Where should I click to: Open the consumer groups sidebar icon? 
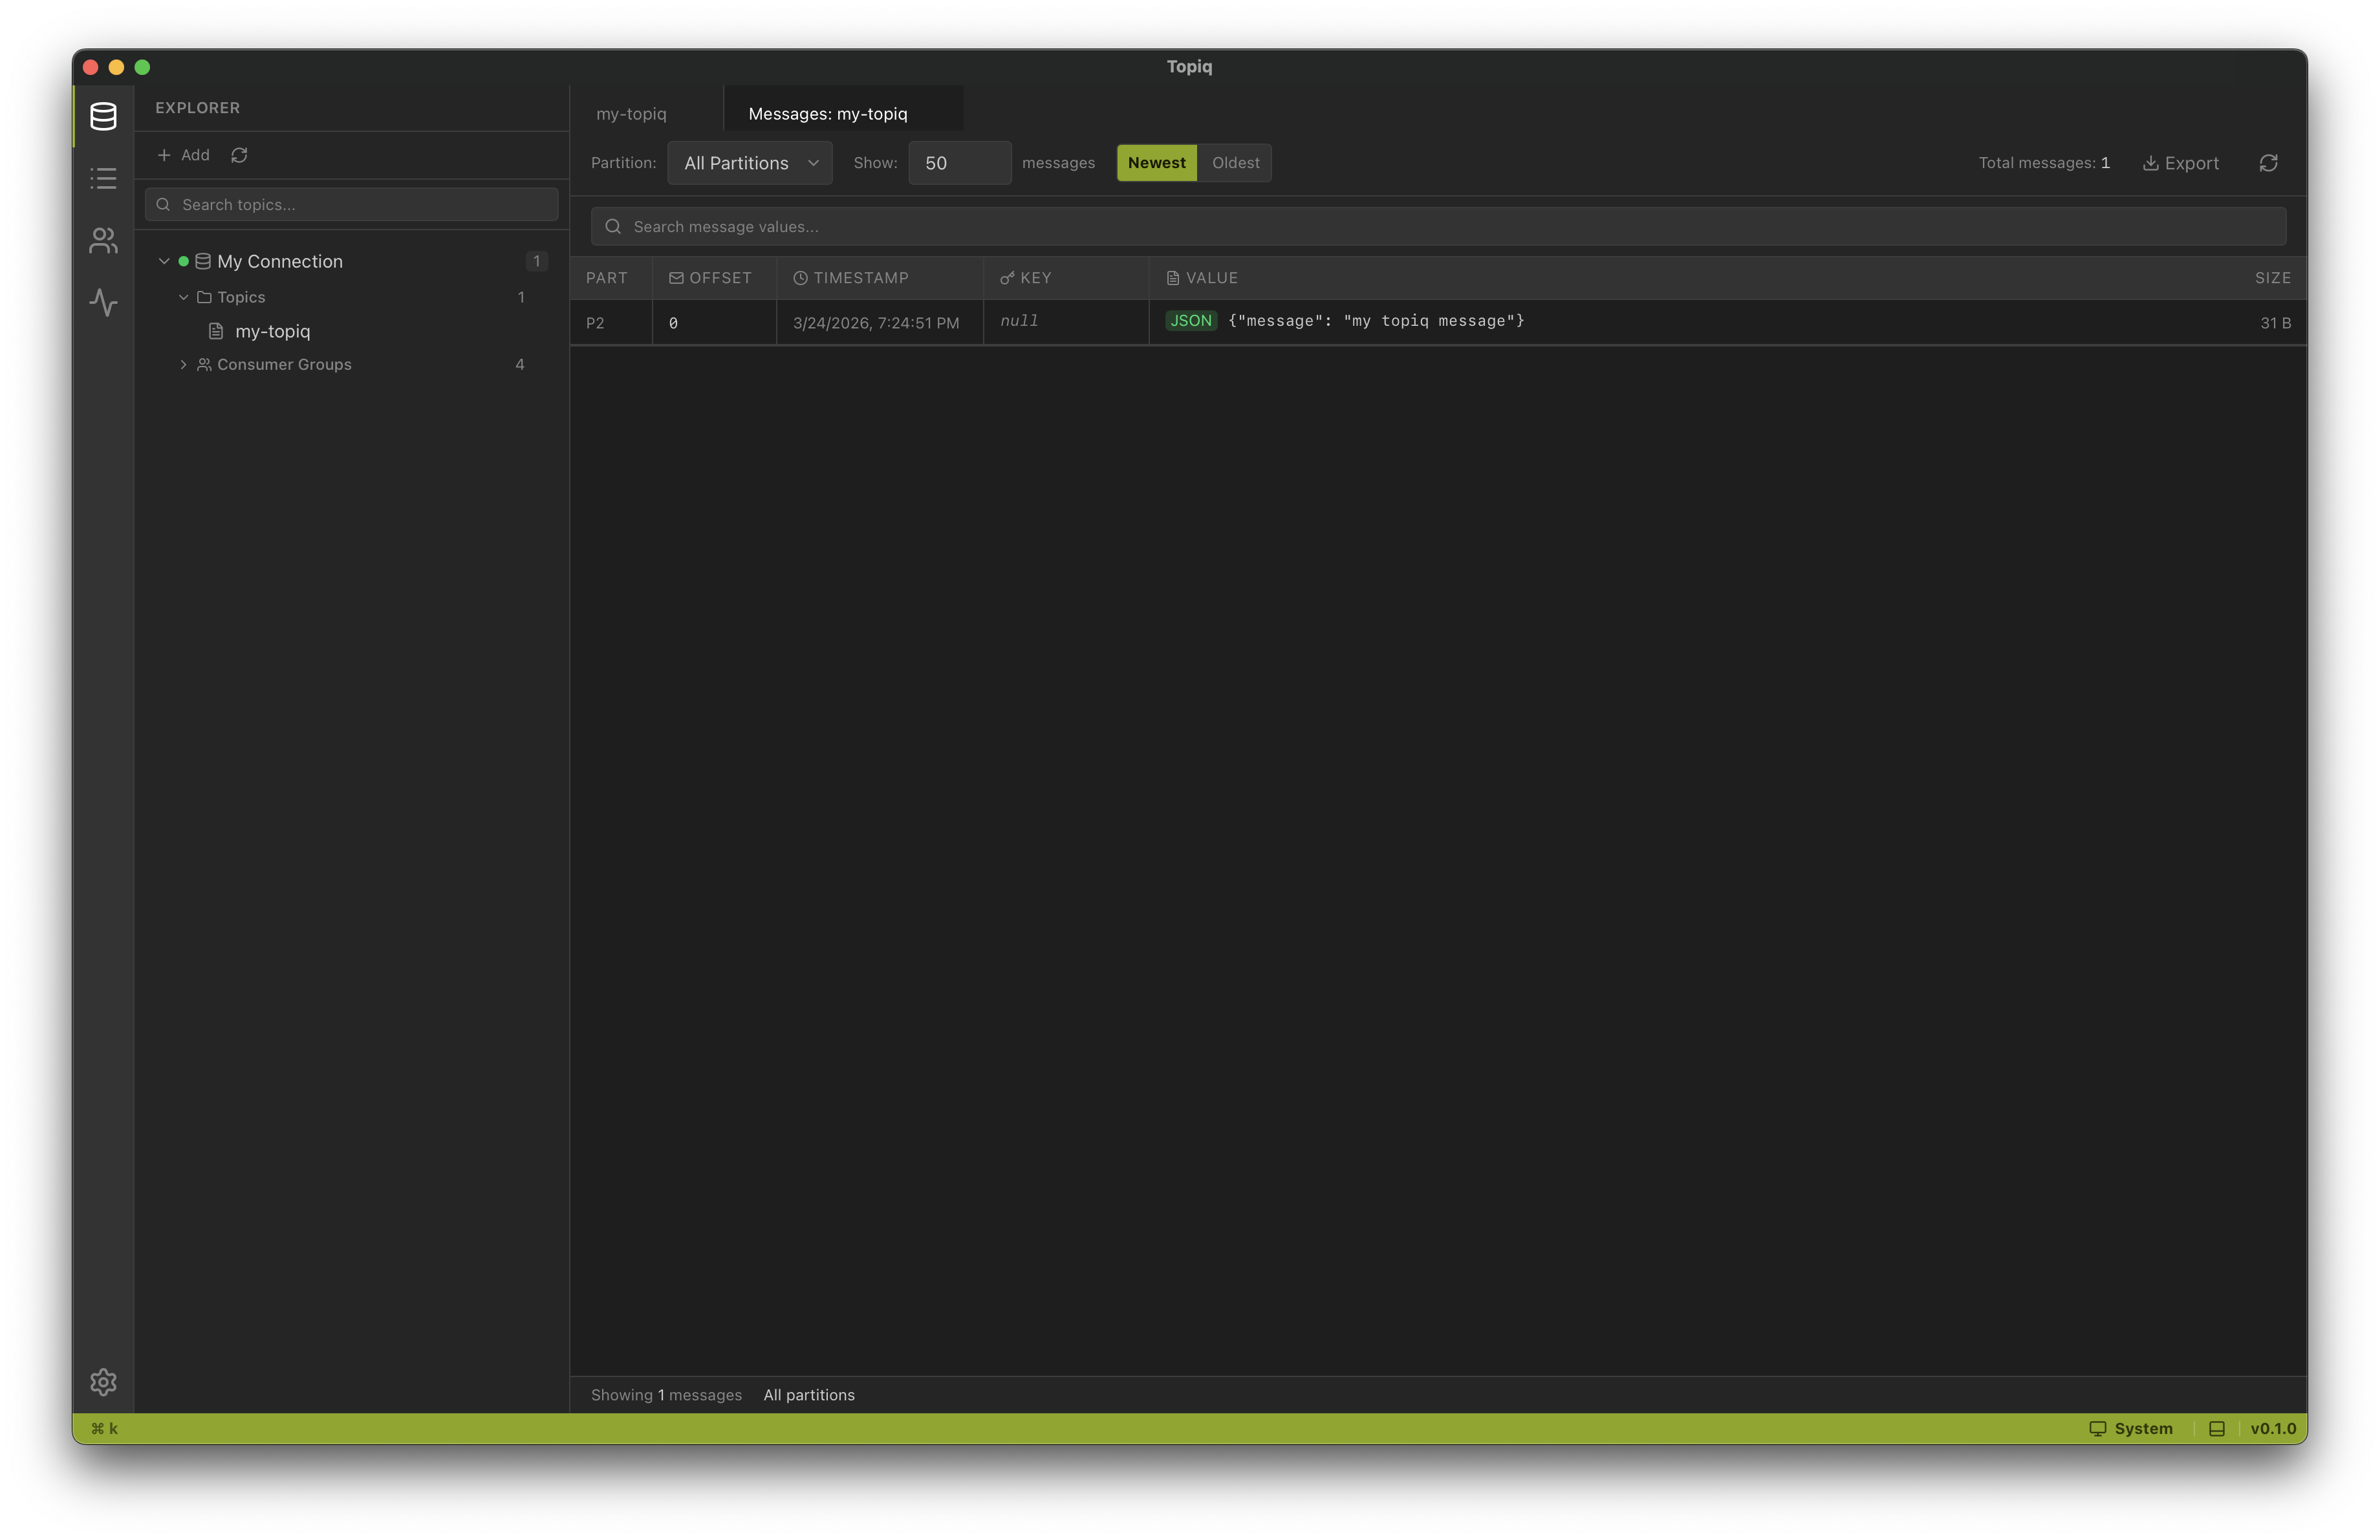point(103,241)
